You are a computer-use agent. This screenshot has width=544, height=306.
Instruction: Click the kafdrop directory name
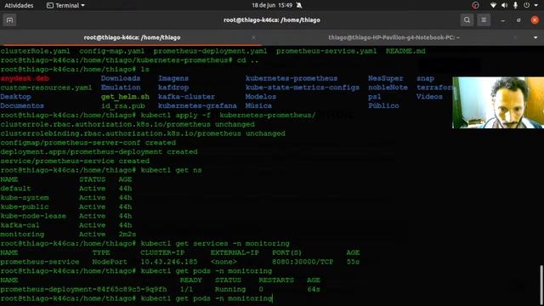pos(173,88)
